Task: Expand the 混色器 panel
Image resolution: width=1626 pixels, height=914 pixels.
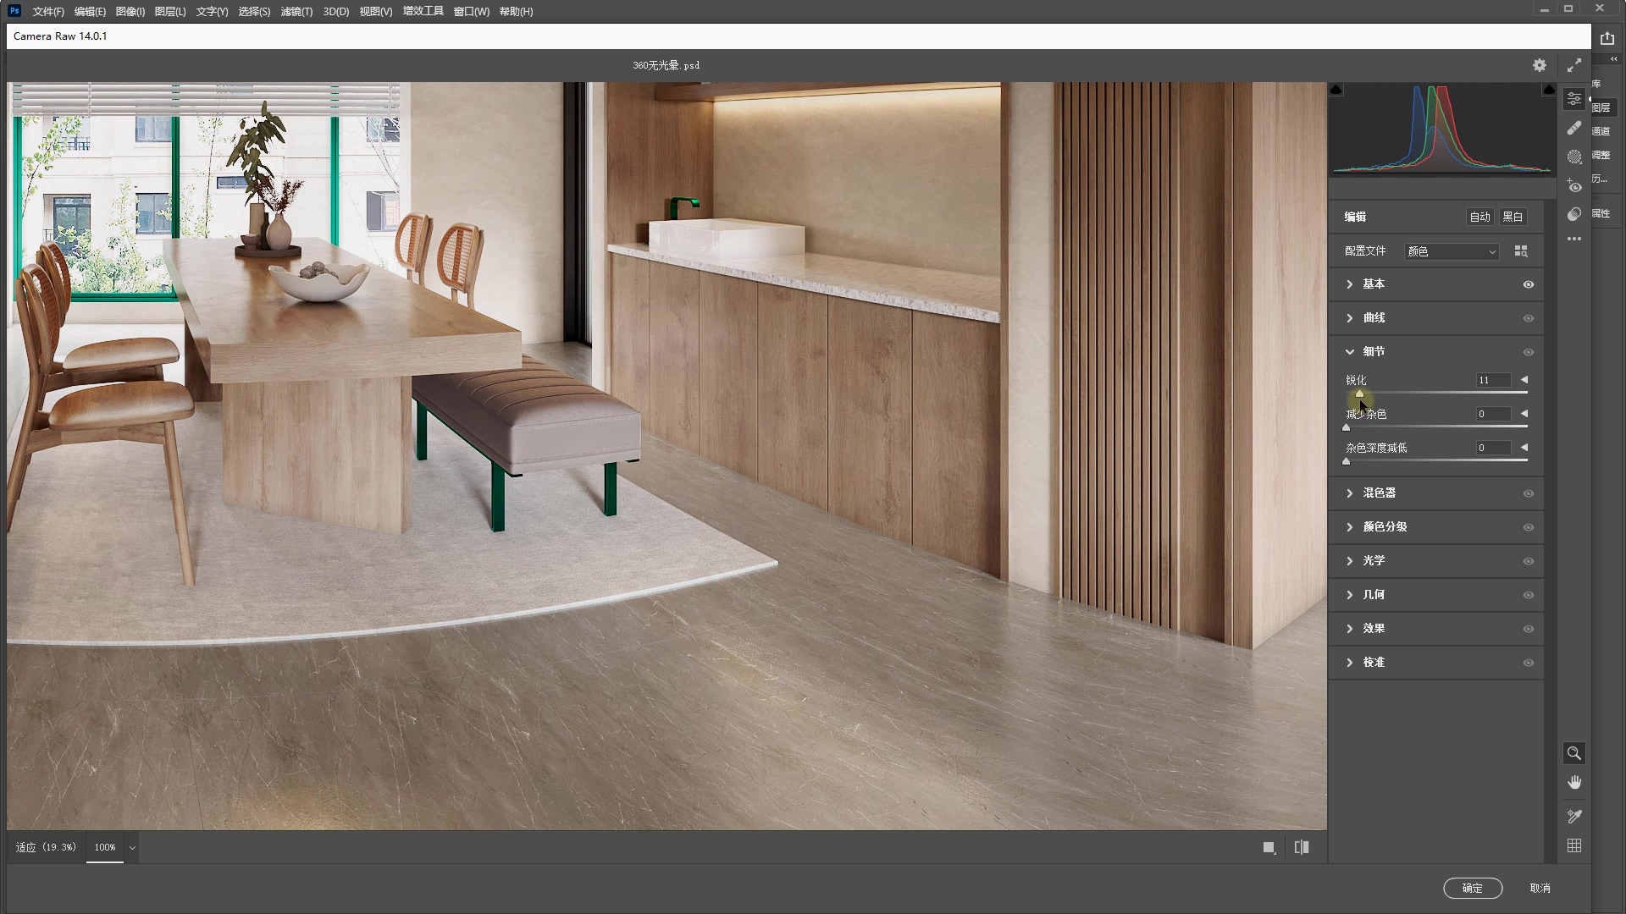Action: [1379, 493]
